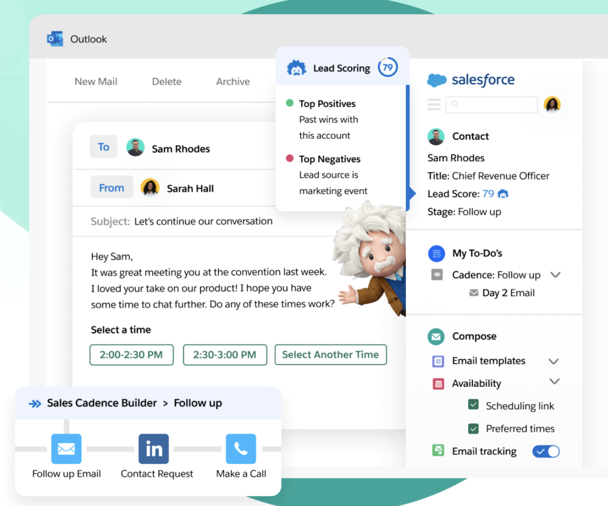Viewport: 608px width, 506px height.
Task: Click the green Top Positives dot
Action: 290,103
